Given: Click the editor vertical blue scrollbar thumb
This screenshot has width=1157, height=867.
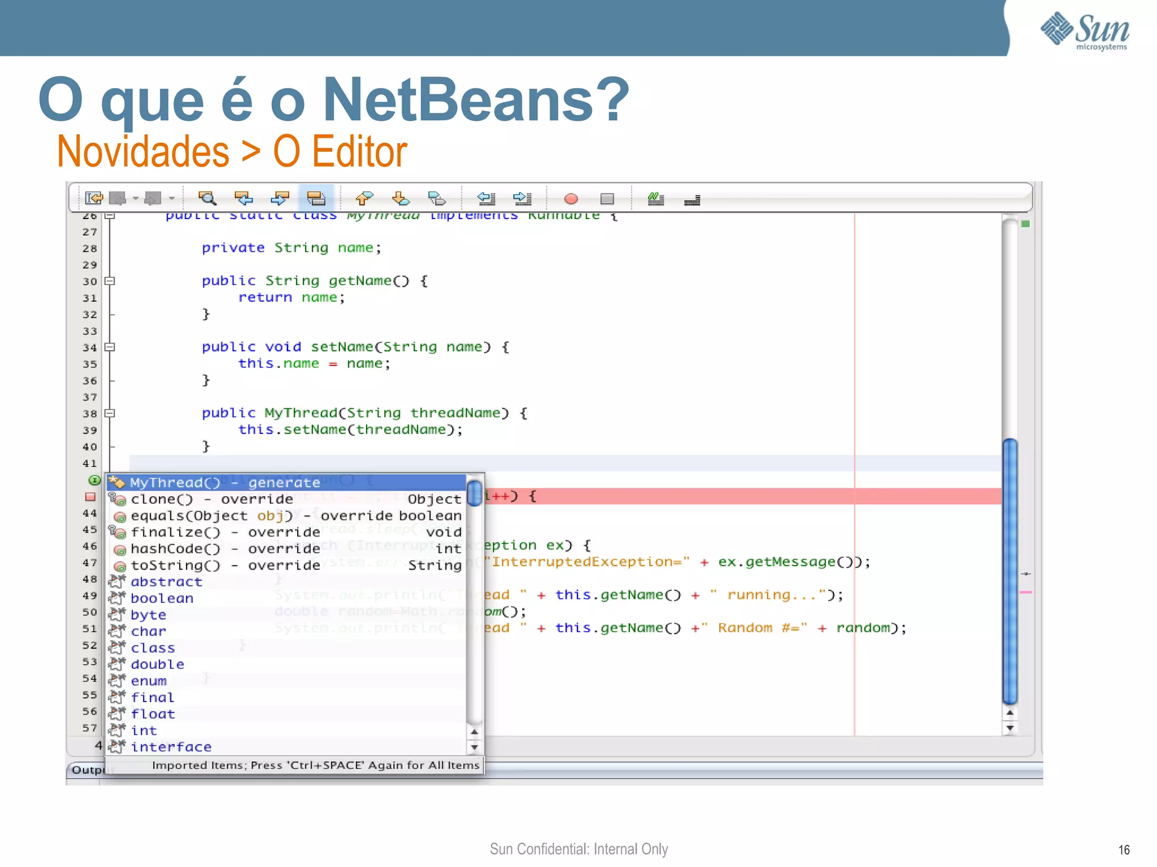Looking at the screenshot, I should [1010, 571].
